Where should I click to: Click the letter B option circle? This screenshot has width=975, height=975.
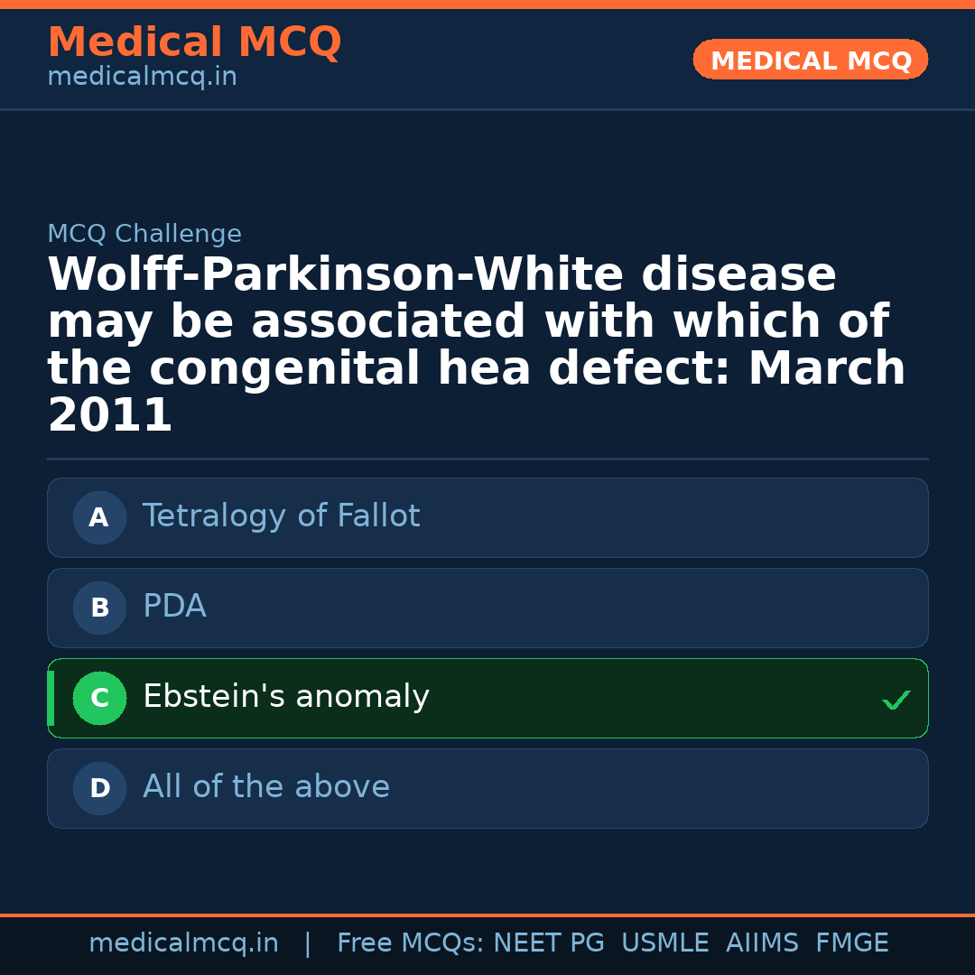click(x=99, y=608)
